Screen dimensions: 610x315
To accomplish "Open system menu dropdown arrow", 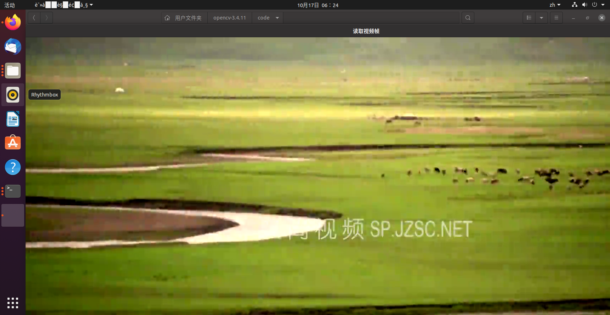I will tap(603, 5).
